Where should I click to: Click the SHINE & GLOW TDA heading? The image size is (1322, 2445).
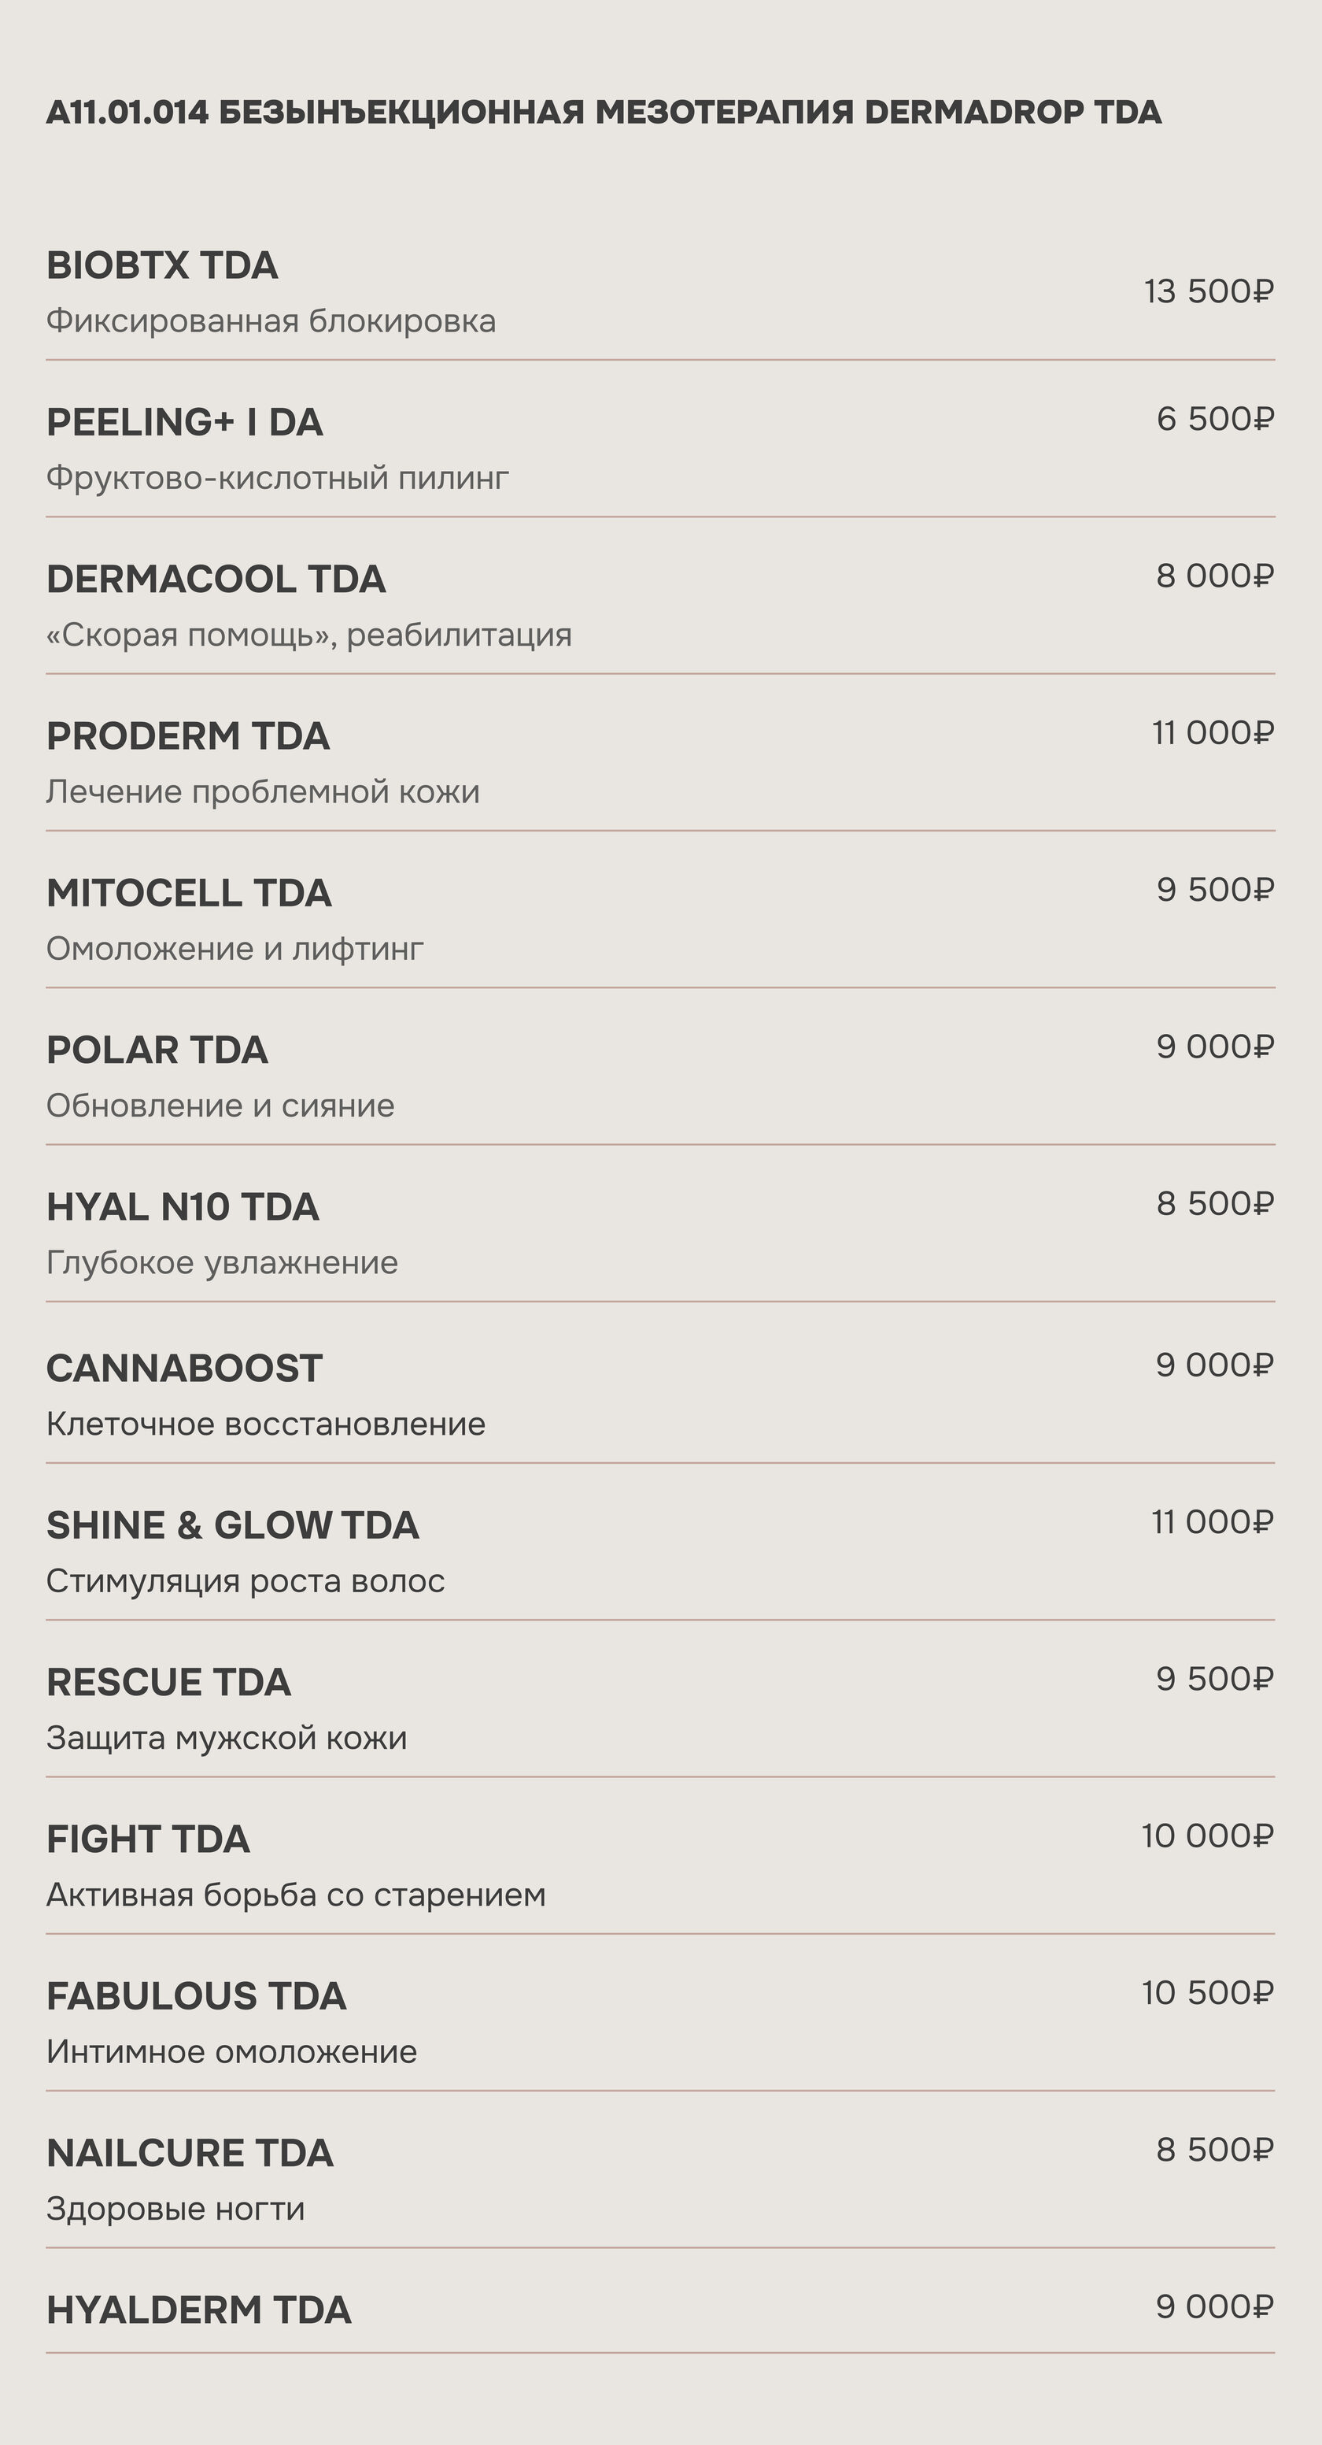(x=232, y=1525)
